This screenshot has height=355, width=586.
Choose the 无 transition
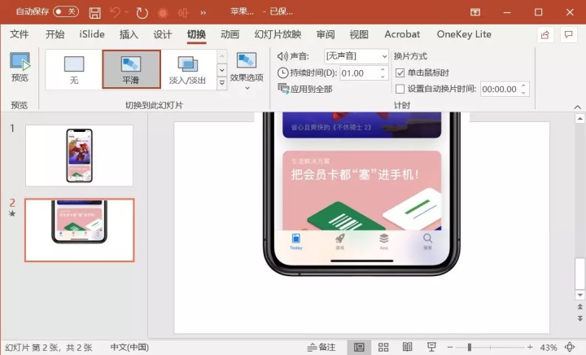pos(74,70)
